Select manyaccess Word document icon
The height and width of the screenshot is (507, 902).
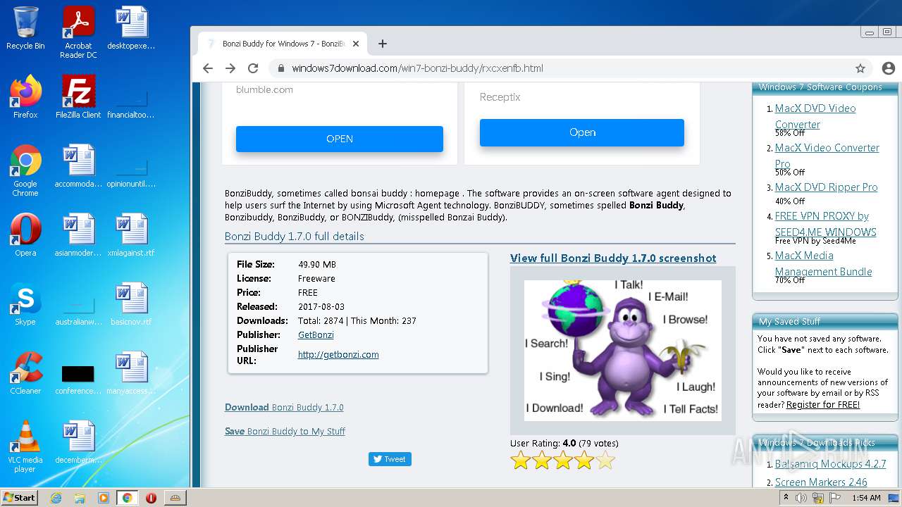(x=131, y=373)
